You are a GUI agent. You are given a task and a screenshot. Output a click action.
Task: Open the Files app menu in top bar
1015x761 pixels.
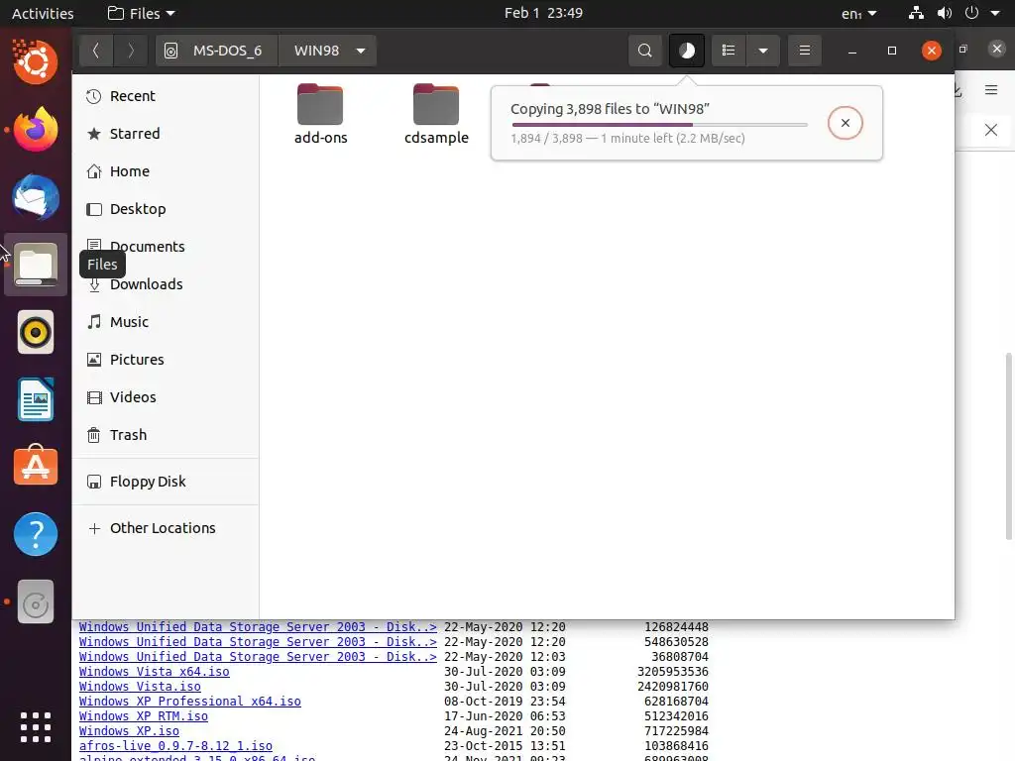[141, 13]
